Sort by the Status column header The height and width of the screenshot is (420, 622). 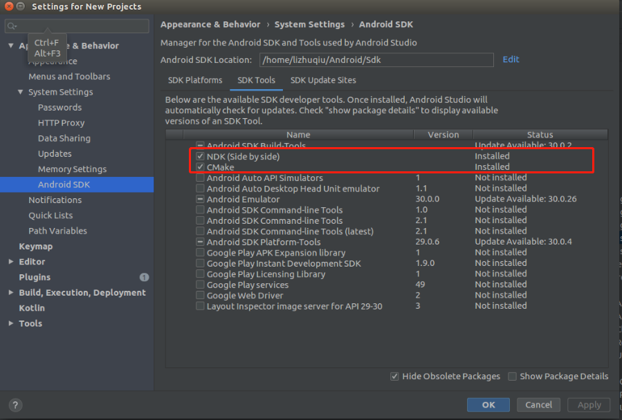coord(540,135)
